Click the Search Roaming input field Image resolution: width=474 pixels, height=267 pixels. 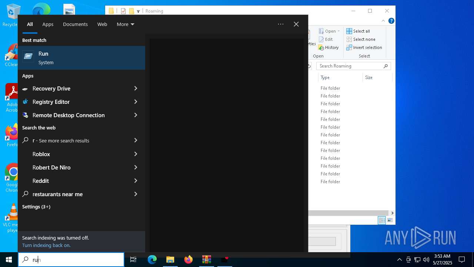tap(353, 66)
